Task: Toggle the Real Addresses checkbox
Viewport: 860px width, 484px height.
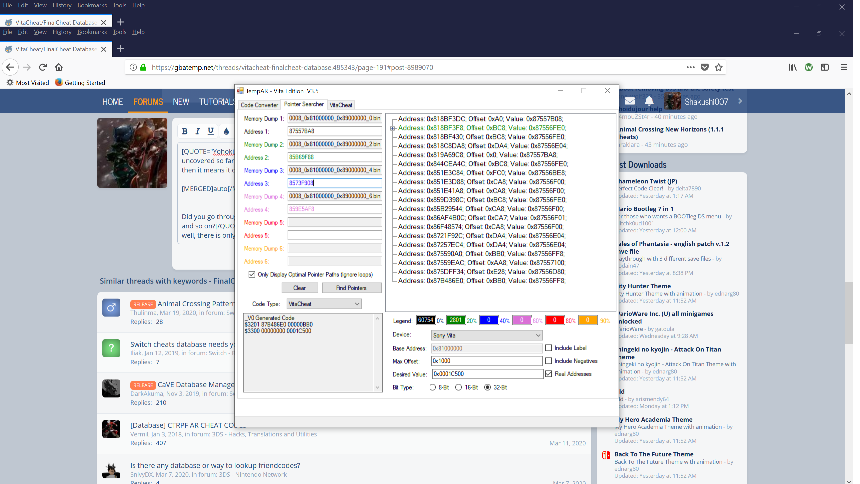Action: (x=549, y=374)
